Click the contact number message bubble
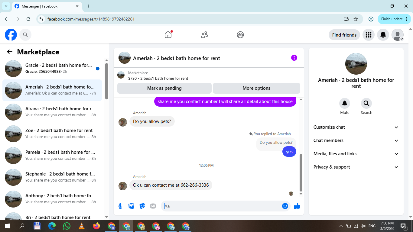This screenshot has height=232, width=413. (x=171, y=185)
